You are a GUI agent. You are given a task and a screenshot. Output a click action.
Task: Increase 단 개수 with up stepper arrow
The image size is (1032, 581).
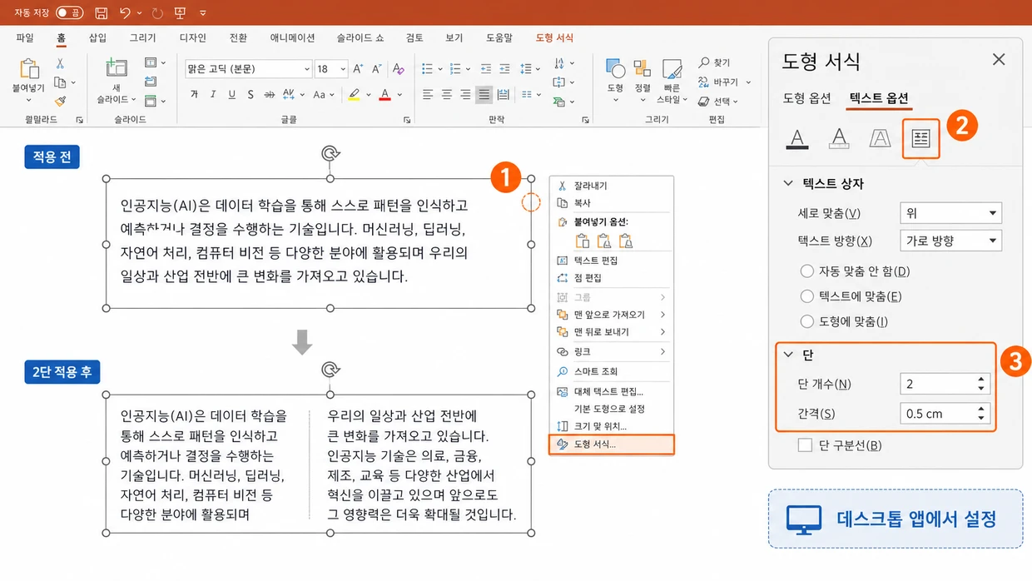[982, 380]
